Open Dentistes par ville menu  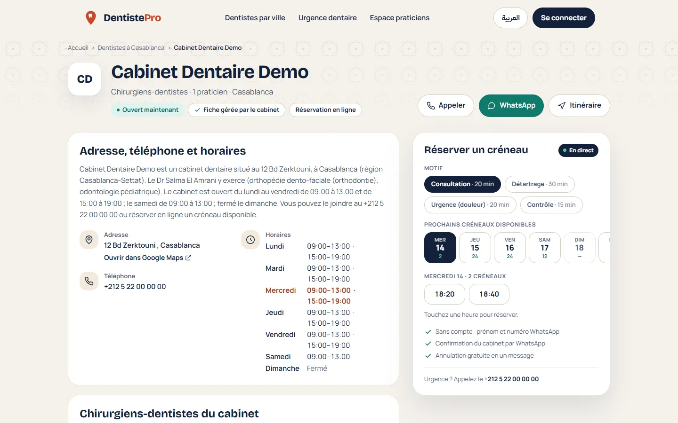pyautogui.click(x=255, y=18)
